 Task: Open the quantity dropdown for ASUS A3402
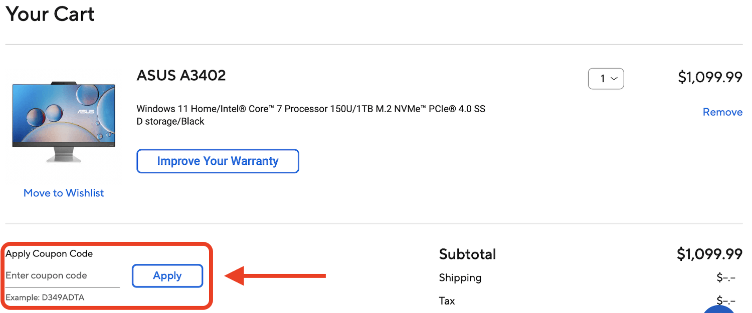[606, 79]
